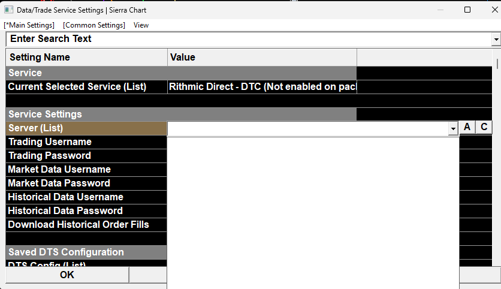Click the Setting Name column header
The height and width of the screenshot is (289, 501).
pos(86,57)
